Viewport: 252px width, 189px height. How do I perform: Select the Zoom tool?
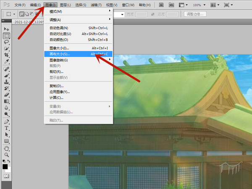pyautogui.click(x=6, y=155)
